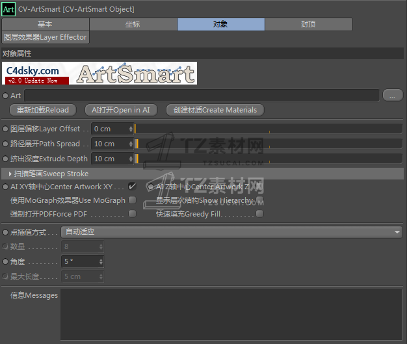Switch to 图层效果器Layer Effector tab
The width and height of the screenshot is (407, 344).
[x=46, y=37]
